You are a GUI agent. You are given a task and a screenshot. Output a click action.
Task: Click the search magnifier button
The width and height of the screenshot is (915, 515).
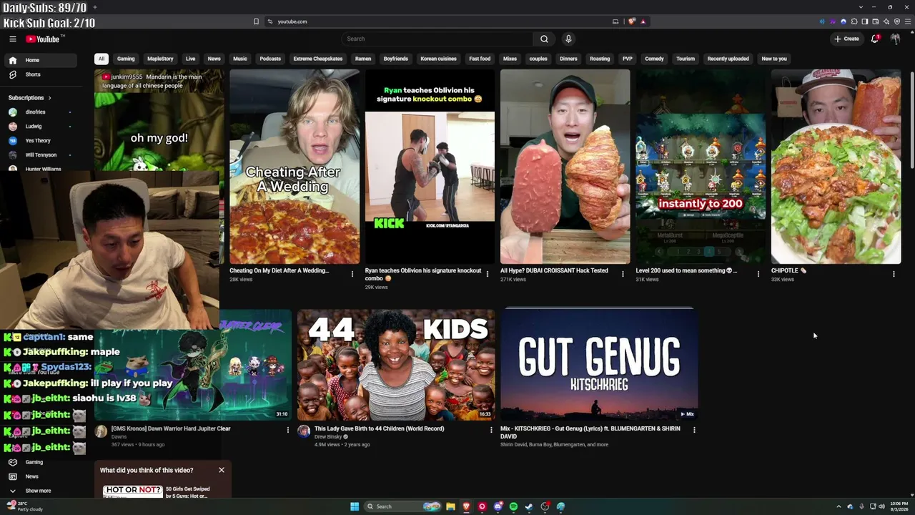544,39
